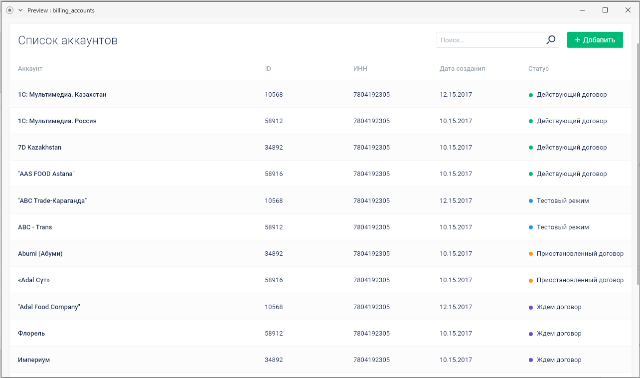Click Действующий договор status of 1С: Мультимедиа. Россия
The image size is (640, 378).
coord(568,121)
